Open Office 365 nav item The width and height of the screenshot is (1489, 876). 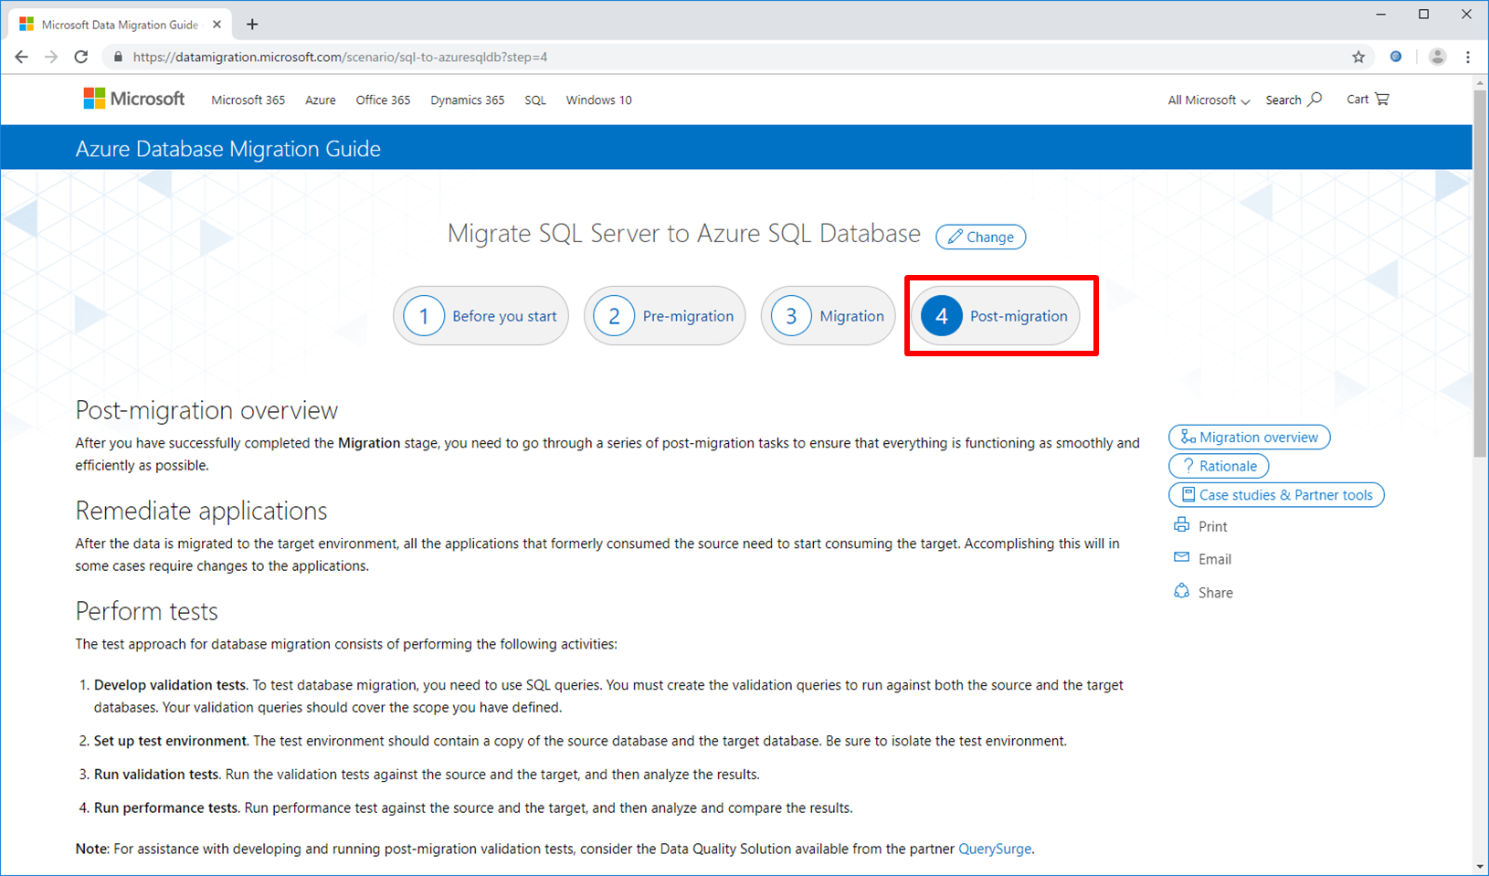pos(383,100)
